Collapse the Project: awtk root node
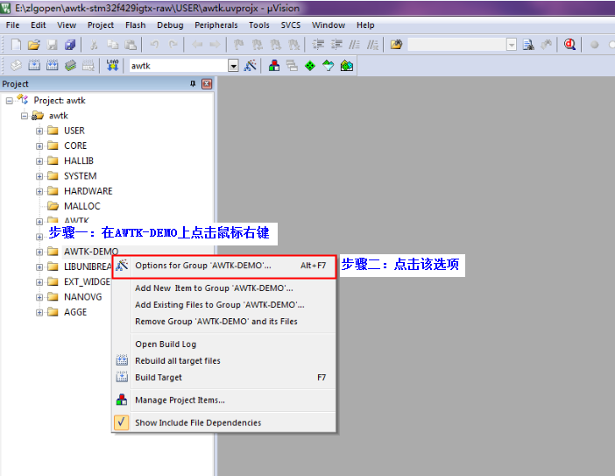The height and width of the screenshot is (476, 615). tap(10, 101)
